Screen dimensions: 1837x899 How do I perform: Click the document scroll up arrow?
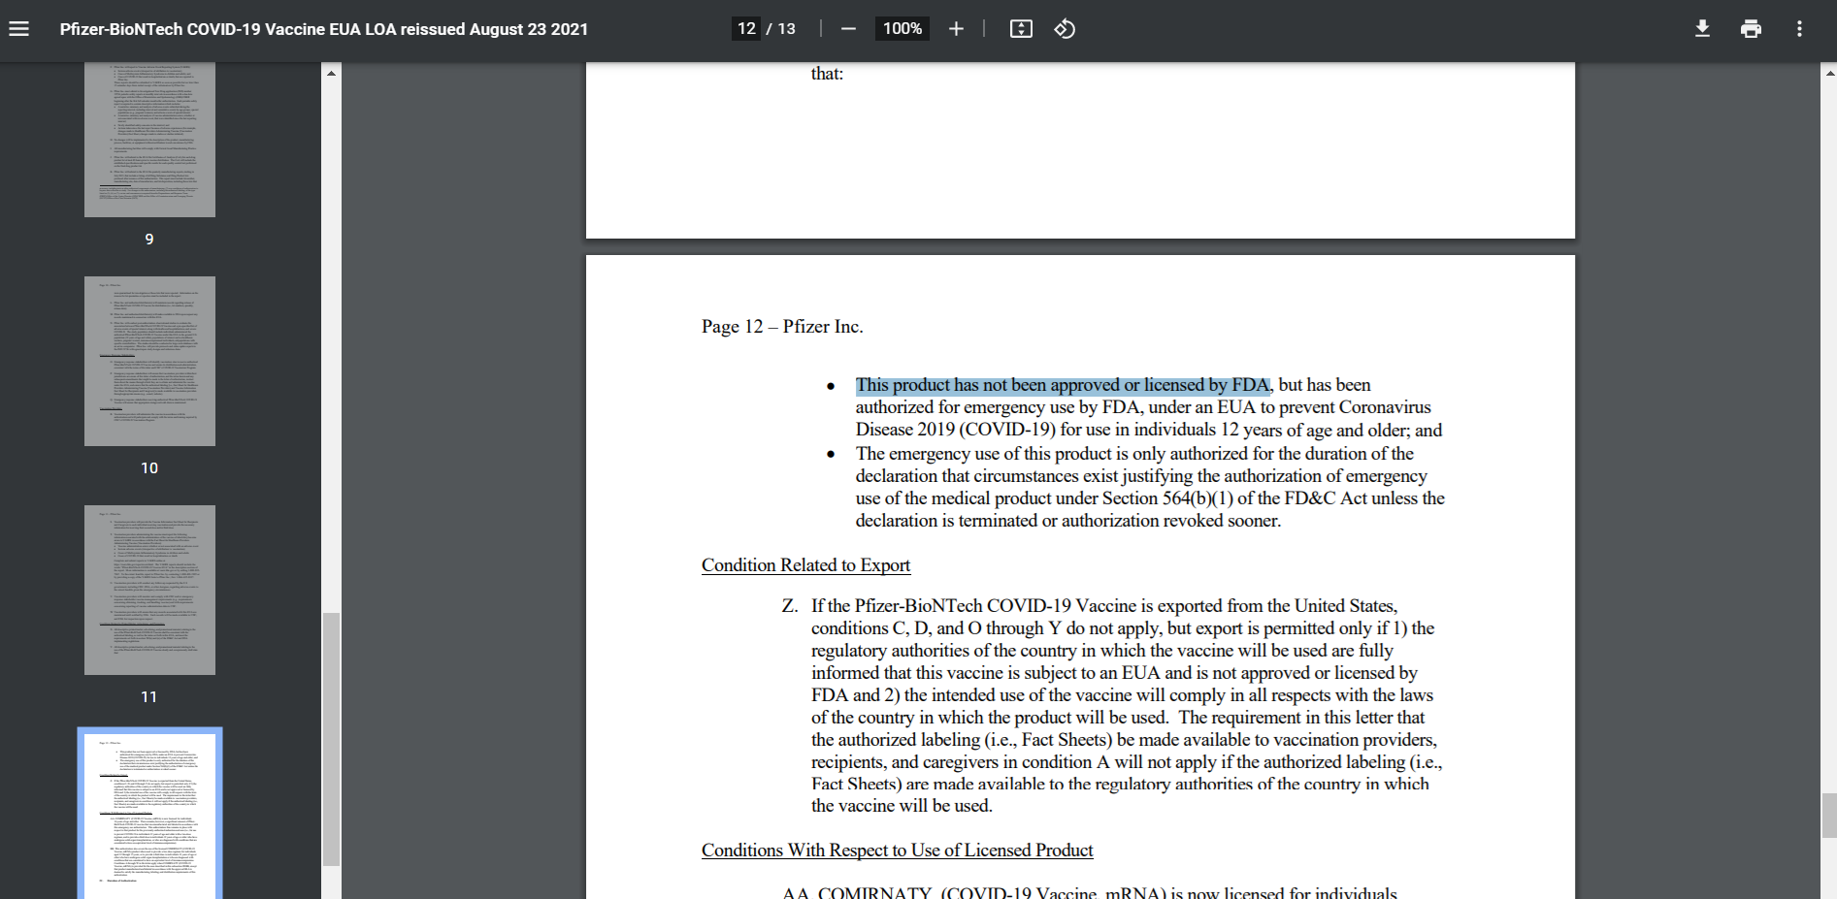point(1828,73)
